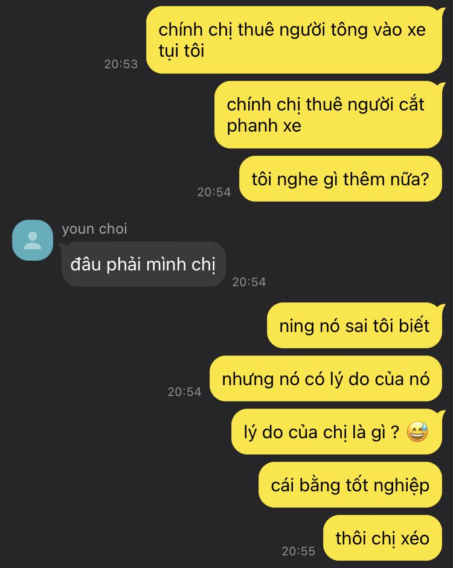Click the 20:53 timestamp

[x=121, y=64]
